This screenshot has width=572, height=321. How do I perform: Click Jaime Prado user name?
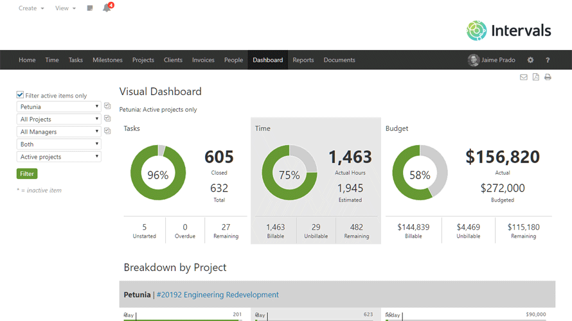(498, 60)
